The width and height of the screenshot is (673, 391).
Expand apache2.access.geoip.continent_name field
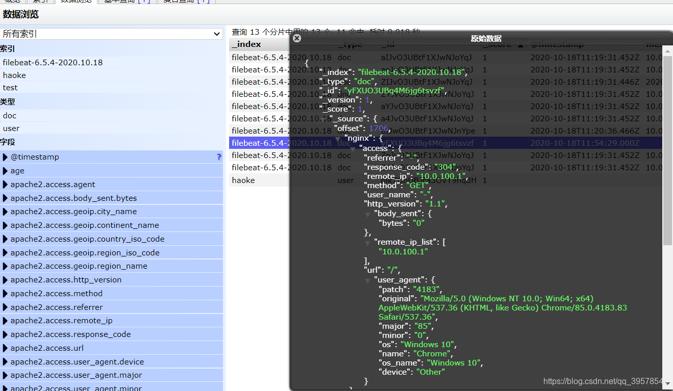(6, 225)
